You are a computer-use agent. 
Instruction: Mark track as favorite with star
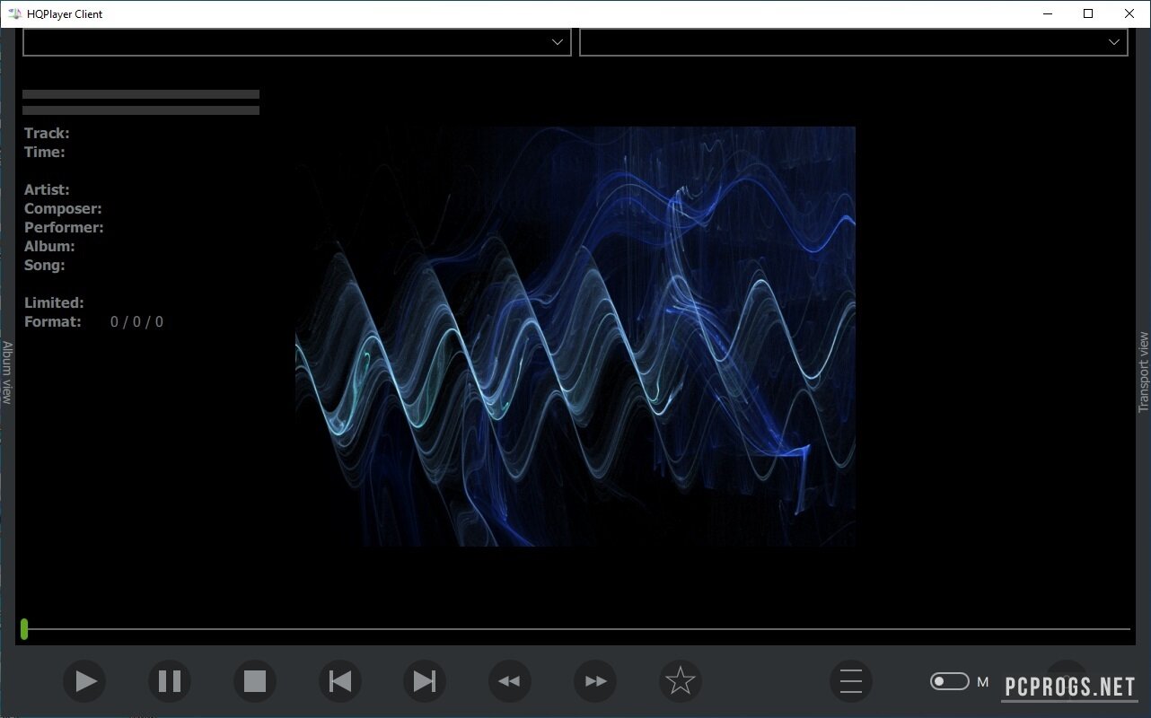[x=680, y=681]
